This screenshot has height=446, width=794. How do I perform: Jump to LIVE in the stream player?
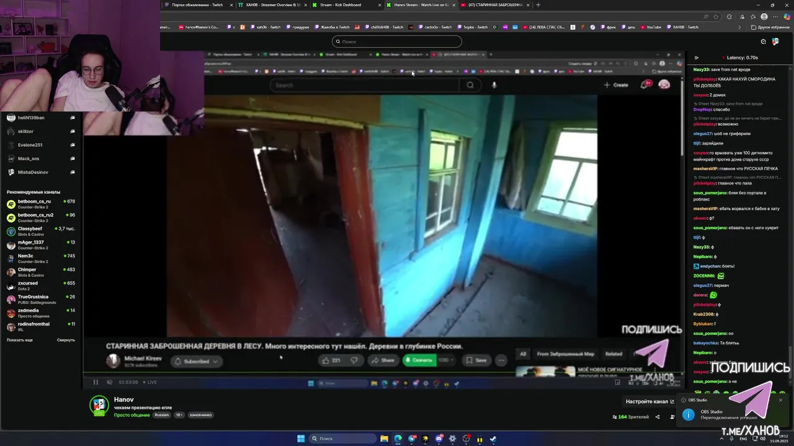click(x=150, y=382)
